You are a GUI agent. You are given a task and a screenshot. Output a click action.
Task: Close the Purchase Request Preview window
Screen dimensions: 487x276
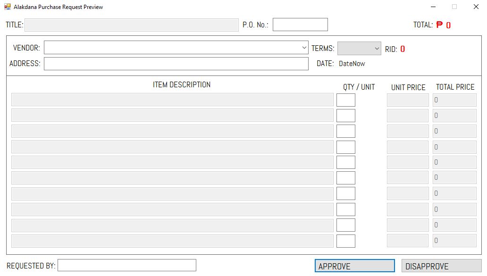coord(476,7)
